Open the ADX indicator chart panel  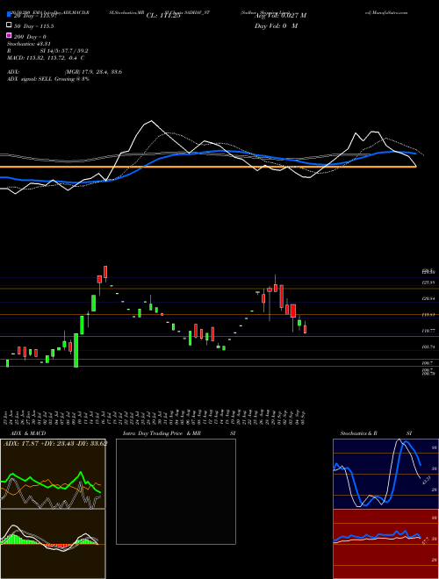click(x=53, y=474)
